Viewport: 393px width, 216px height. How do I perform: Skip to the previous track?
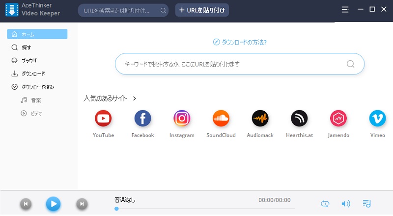tap(26, 204)
